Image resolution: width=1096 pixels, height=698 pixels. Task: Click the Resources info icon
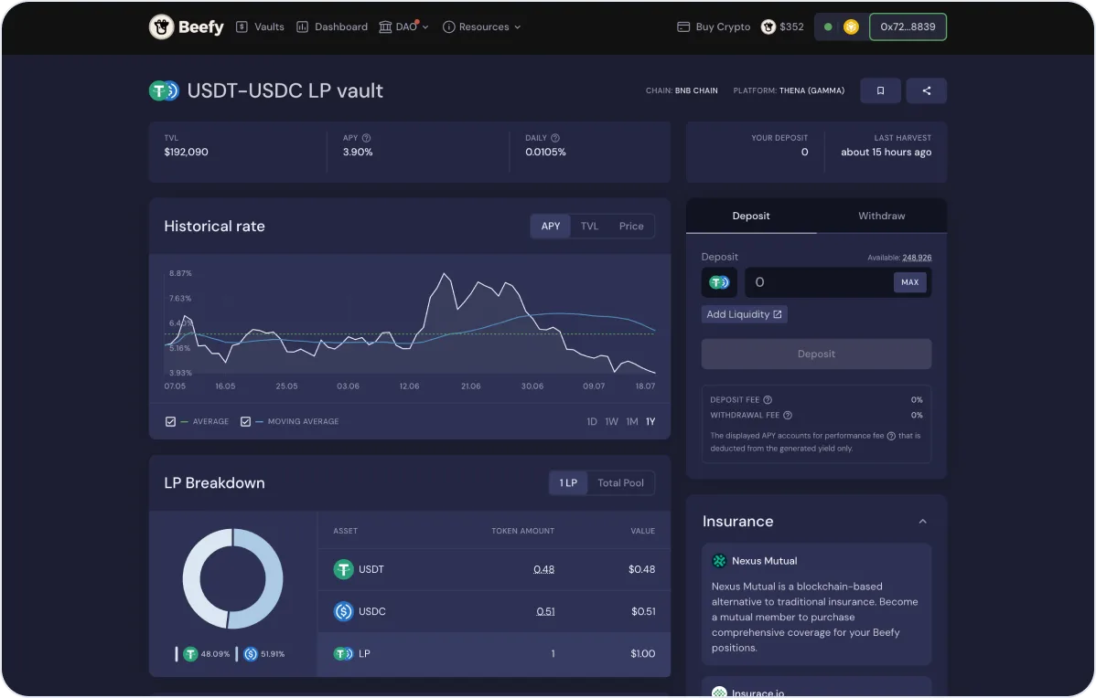coord(449,27)
